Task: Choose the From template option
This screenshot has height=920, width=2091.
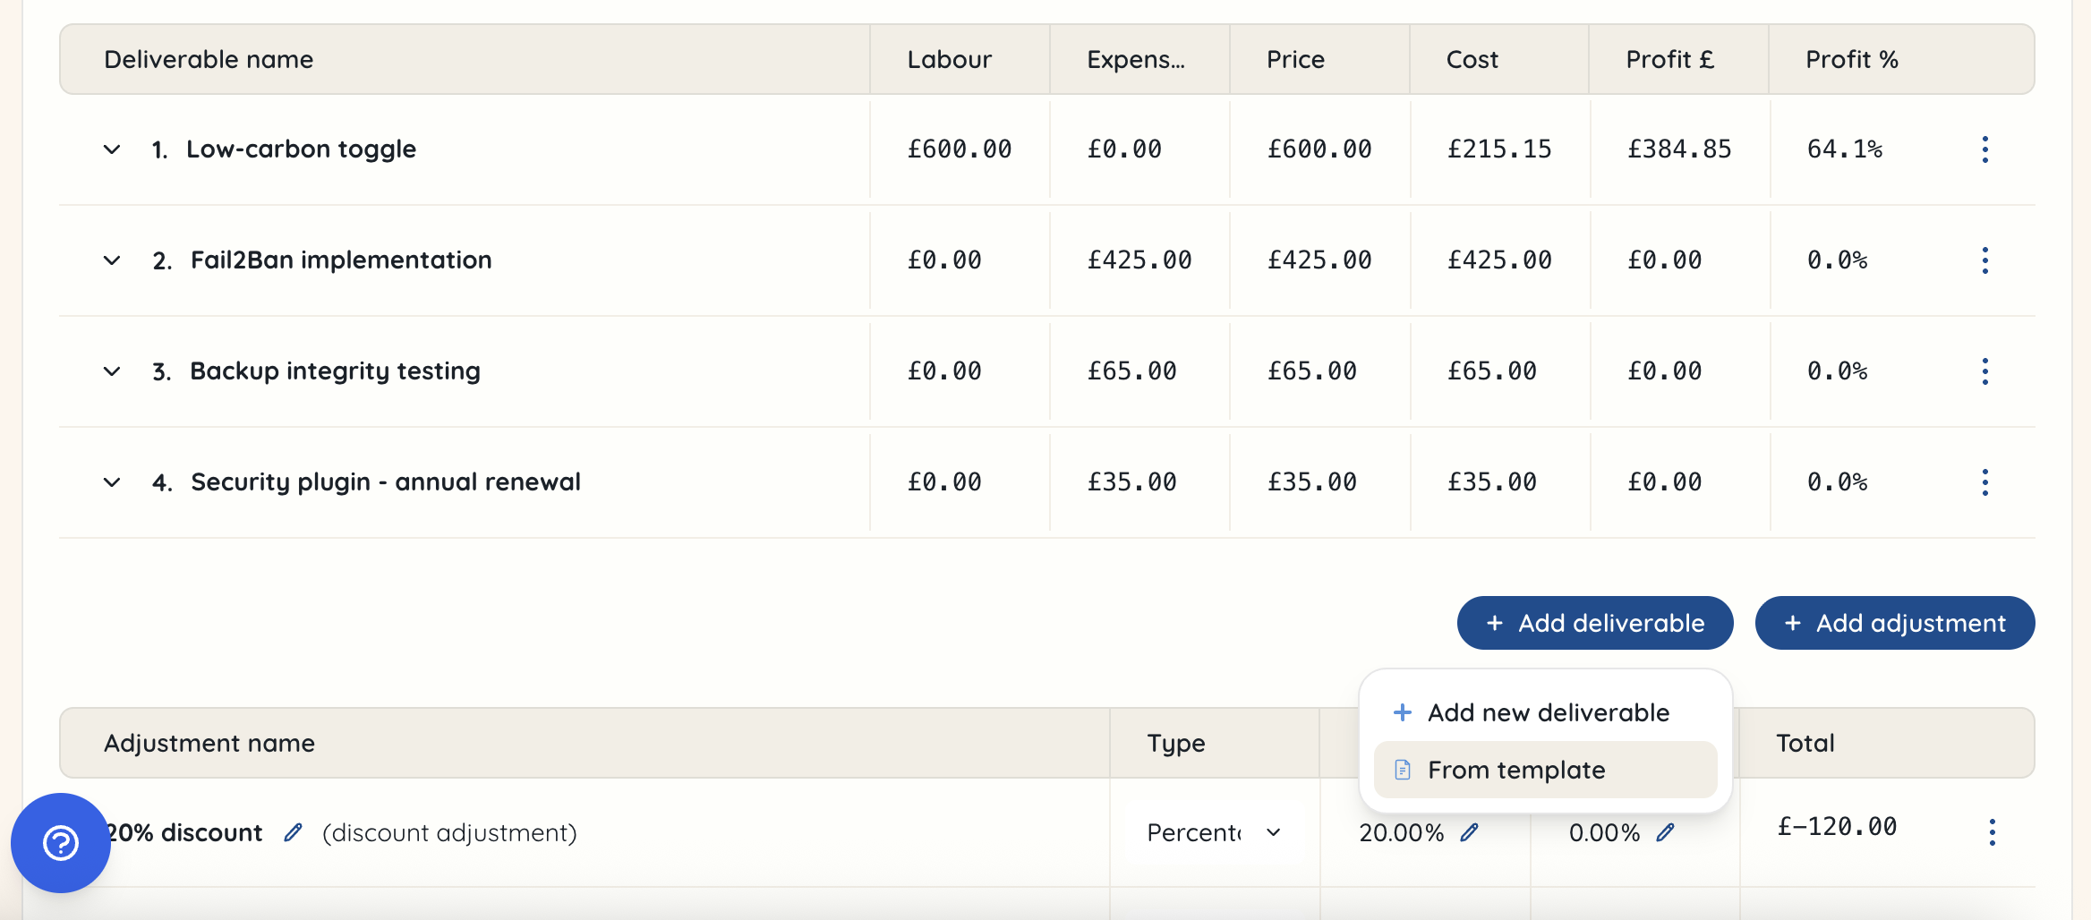Action: [1516, 769]
